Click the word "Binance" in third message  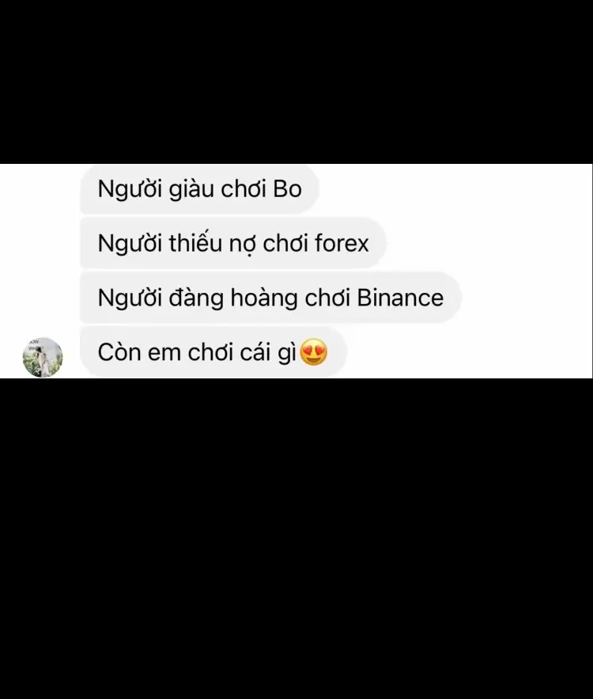(400, 298)
